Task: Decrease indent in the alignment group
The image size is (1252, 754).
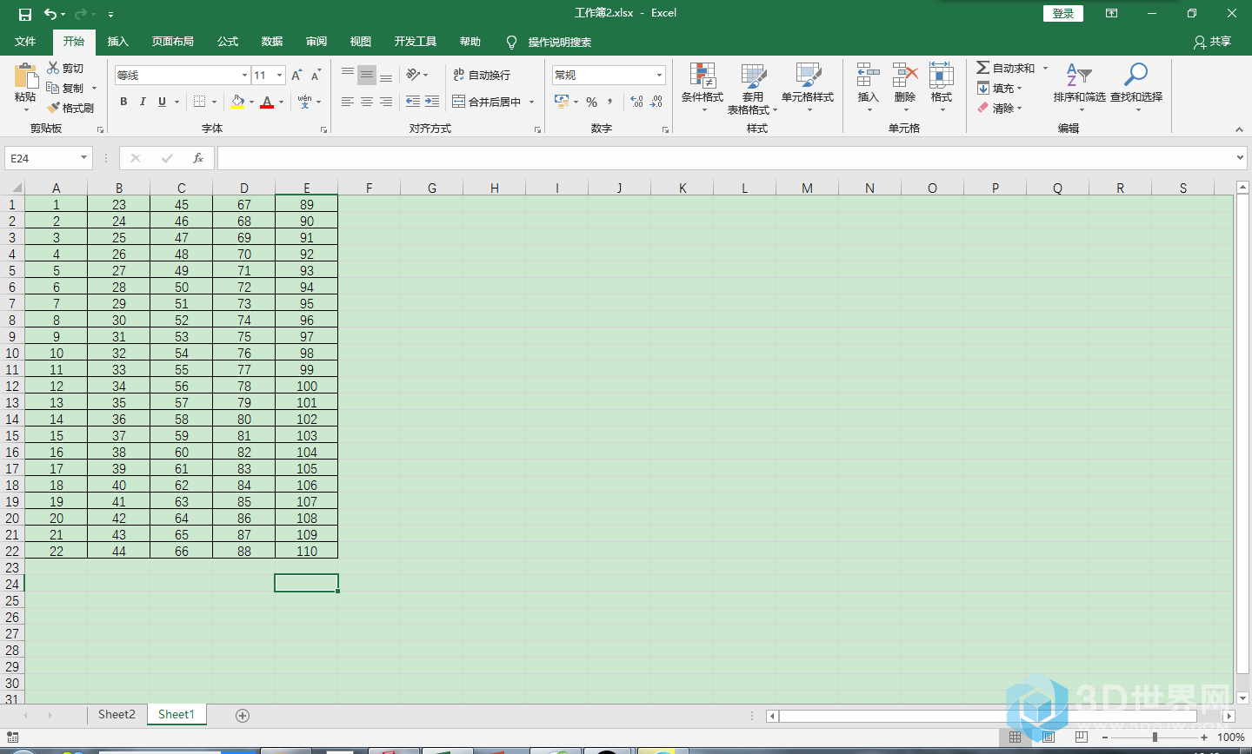Action: tap(413, 102)
